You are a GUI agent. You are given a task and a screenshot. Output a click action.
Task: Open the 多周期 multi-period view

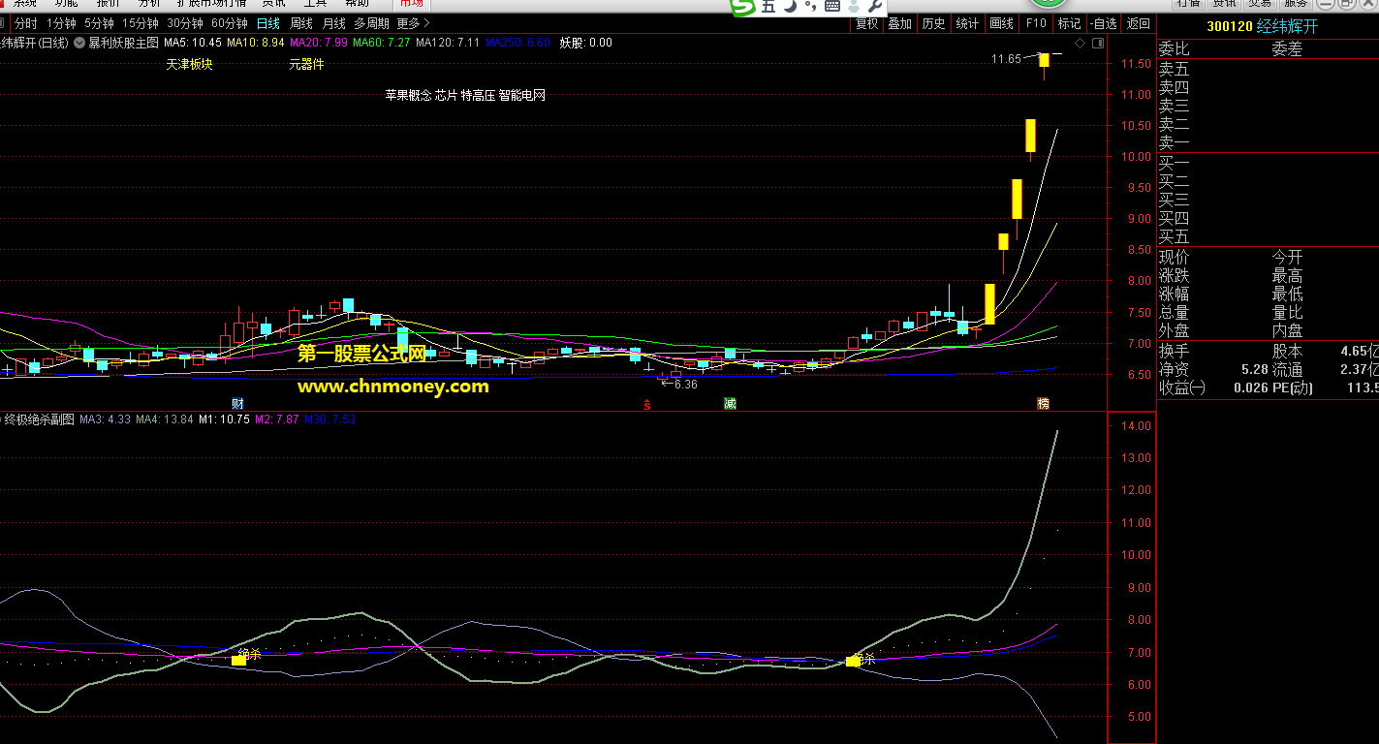[371, 23]
